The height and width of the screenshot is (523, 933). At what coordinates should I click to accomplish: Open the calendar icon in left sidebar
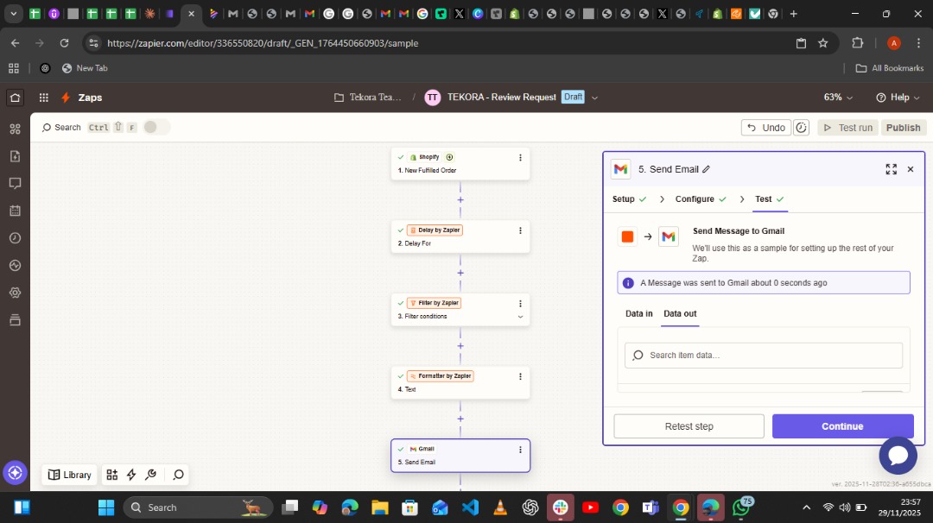(x=15, y=211)
